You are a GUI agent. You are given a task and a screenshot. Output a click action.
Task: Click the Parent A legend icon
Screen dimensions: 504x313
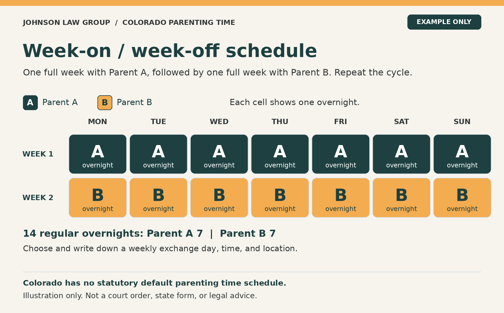coord(30,103)
